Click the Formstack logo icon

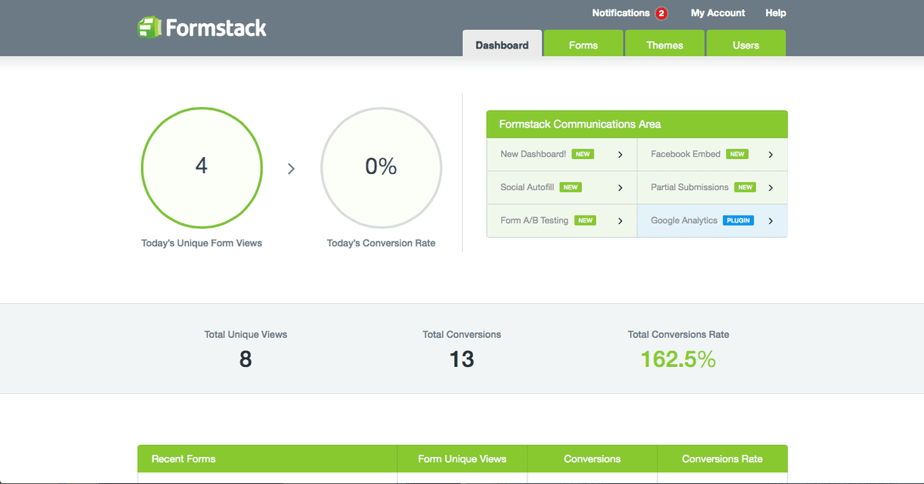(x=149, y=28)
